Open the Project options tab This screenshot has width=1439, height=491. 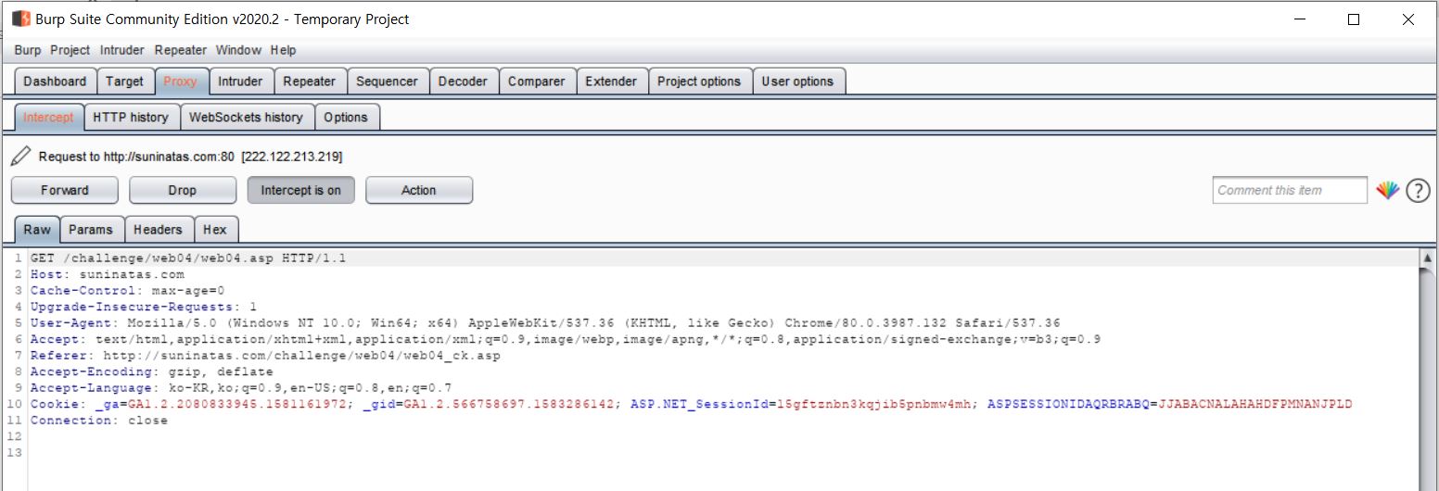pyautogui.click(x=699, y=82)
